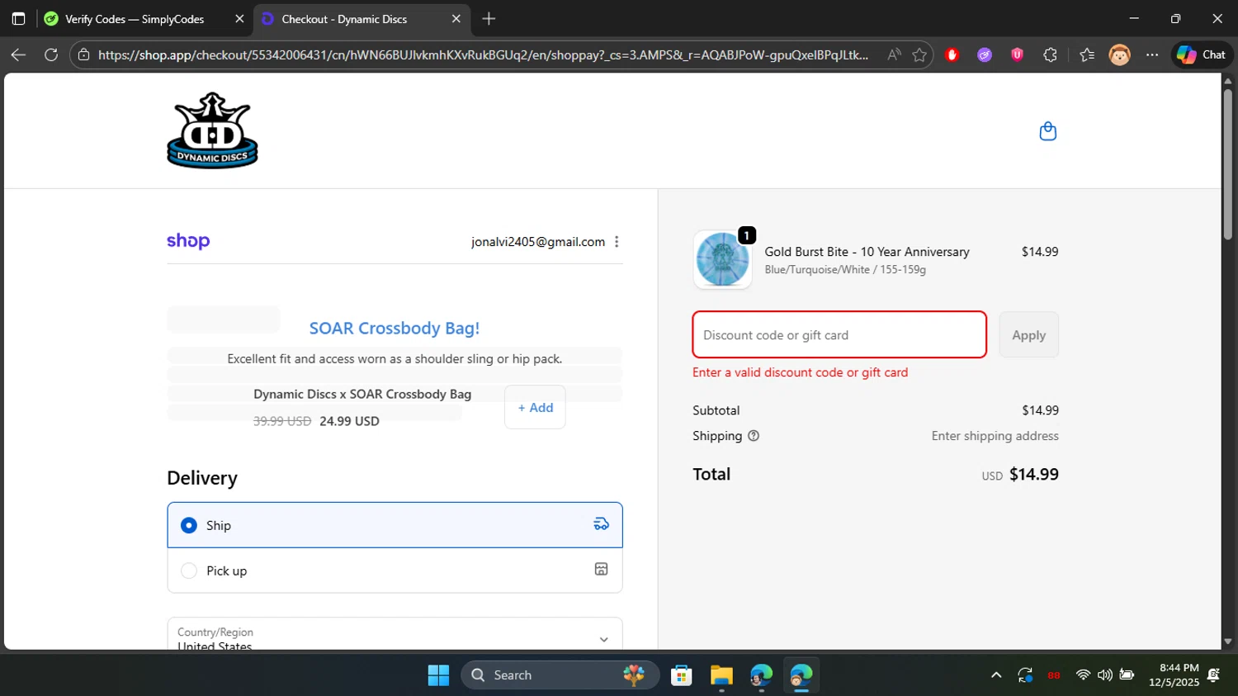Open the shopping bag cart icon
Image resolution: width=1238 pixels, height=696 pixels.
click(1047, 131)
